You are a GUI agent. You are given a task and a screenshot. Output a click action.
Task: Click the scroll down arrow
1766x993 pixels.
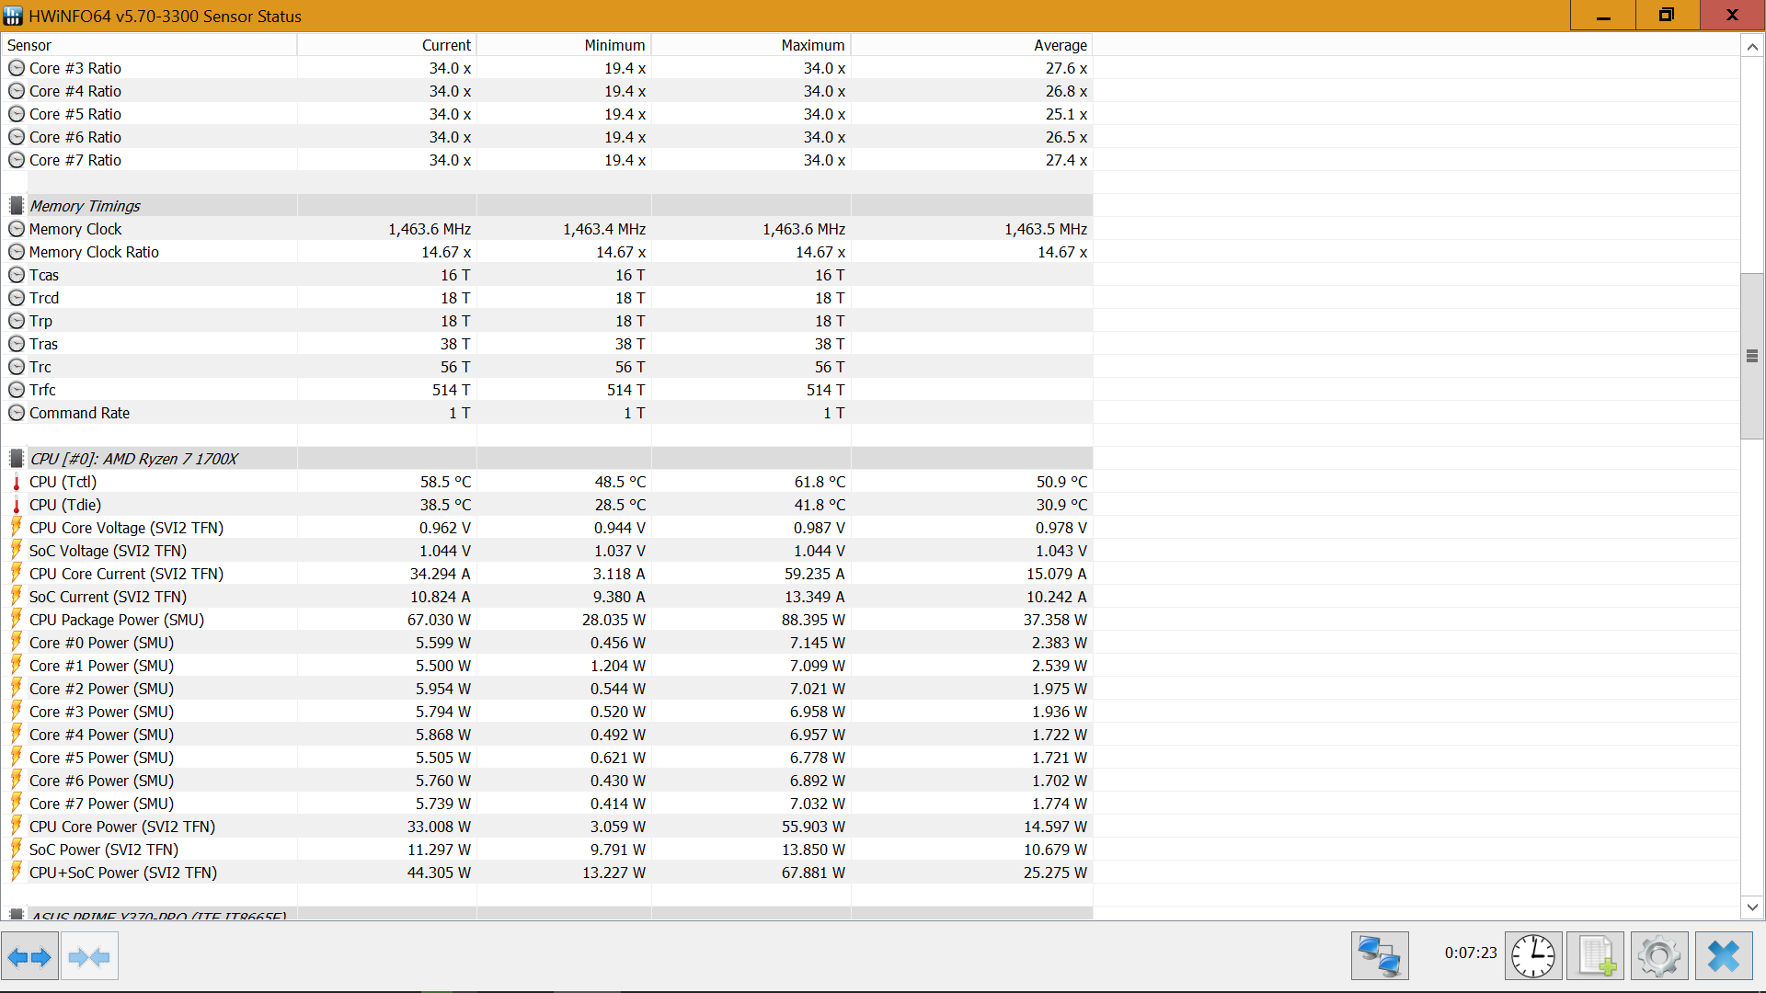point(1752,907)
